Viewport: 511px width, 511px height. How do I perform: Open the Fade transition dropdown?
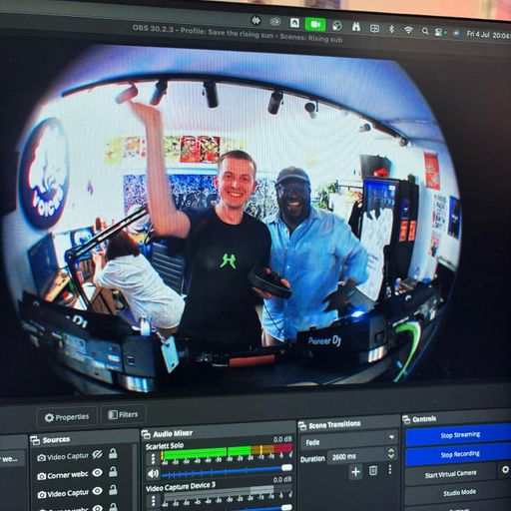coord(349,440)
